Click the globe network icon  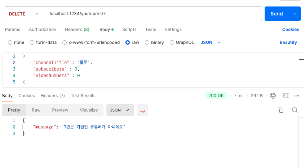(x=273, y=96)
